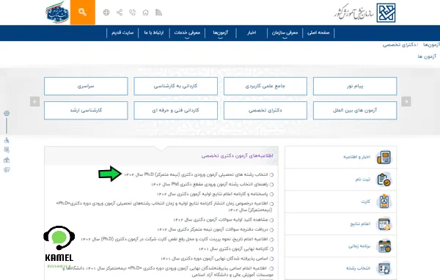The height and width of the screenshot is (280, 440).
Task: Click the ID badge icon for کارت
Action: [384, 202]
